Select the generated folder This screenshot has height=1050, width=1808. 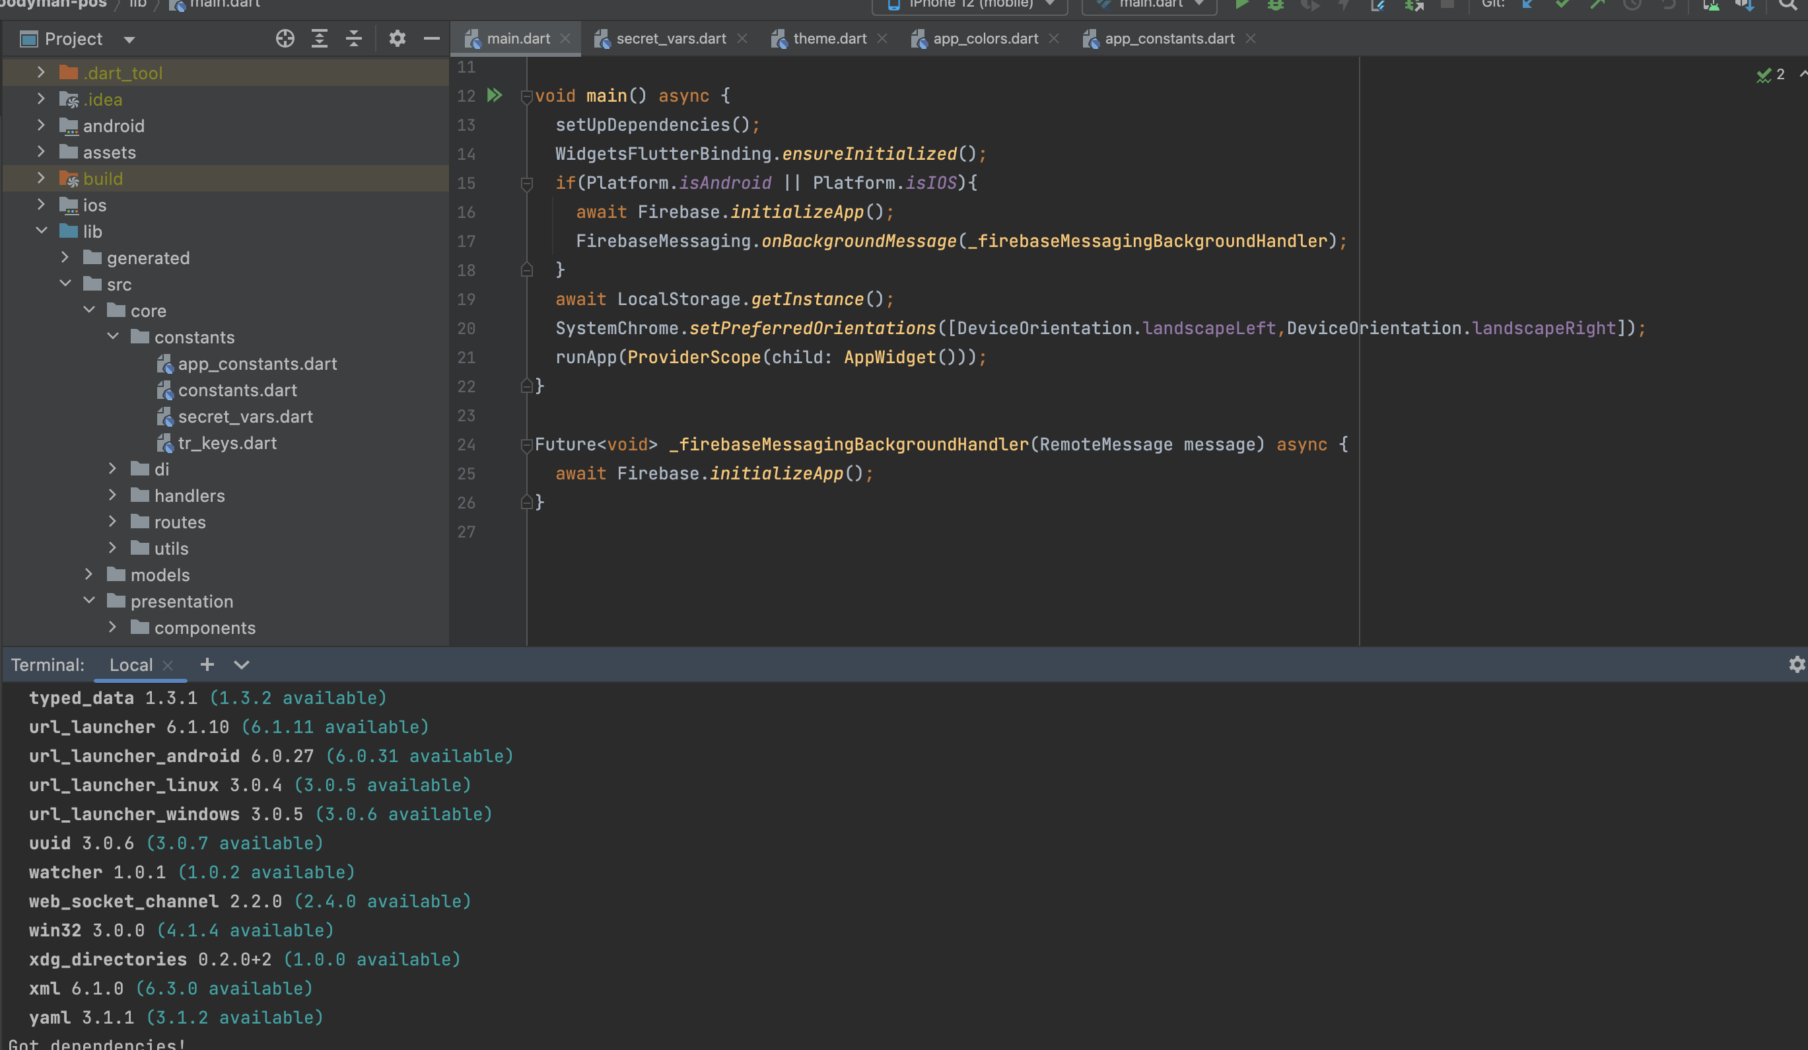click(x=148, y=258)
